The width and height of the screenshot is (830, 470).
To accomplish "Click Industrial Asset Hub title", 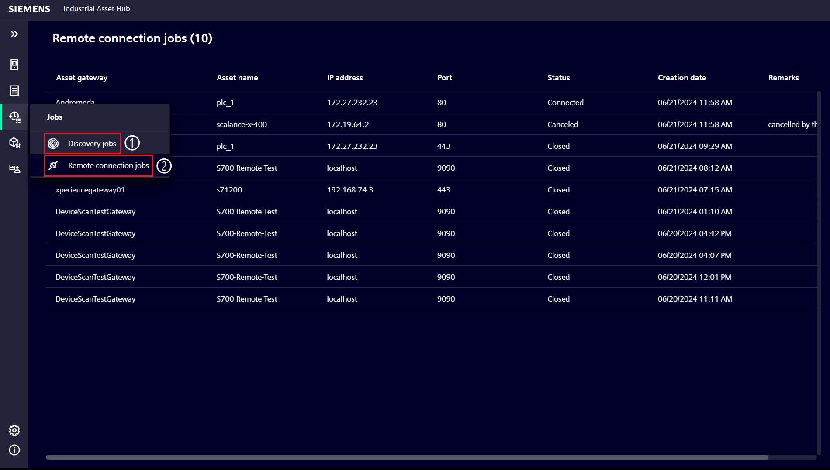I will coord(97,9).
